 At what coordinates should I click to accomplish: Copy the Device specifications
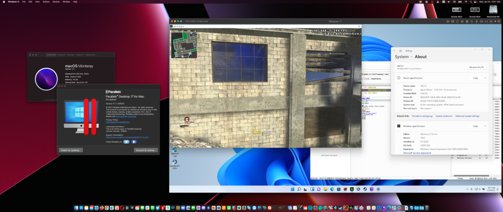point(475,78)
